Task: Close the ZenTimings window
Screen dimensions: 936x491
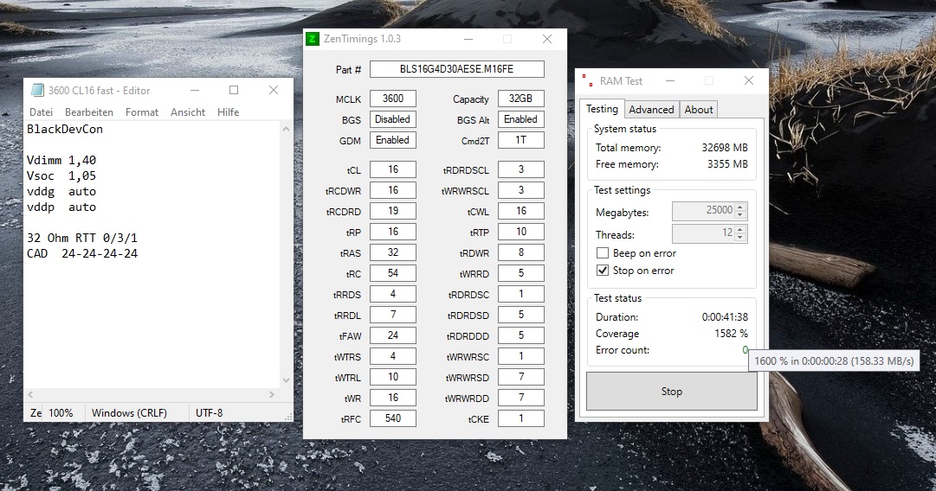Action: [x=547, y=39]
